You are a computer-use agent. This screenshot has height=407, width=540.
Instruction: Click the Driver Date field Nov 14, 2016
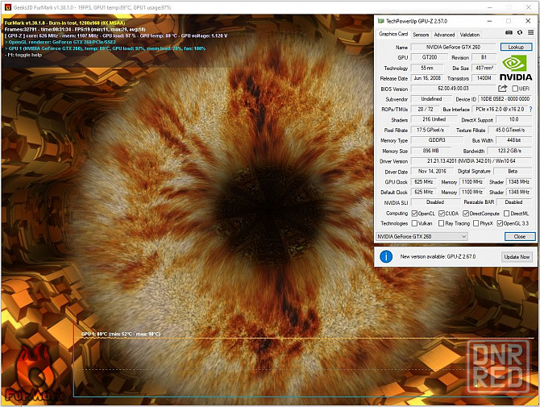click(x=432, y=171)
